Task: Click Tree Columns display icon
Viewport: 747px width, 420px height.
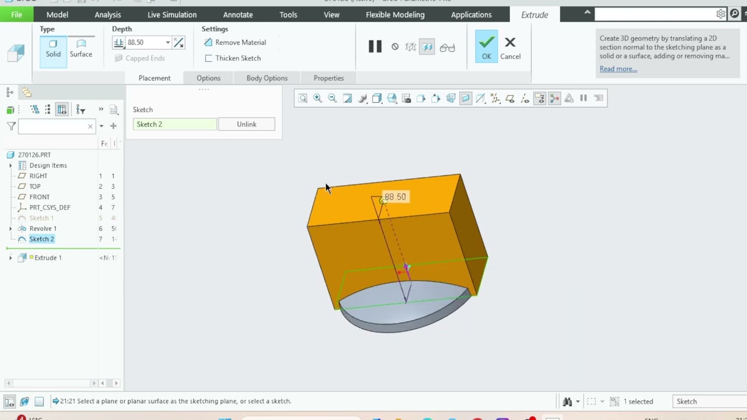Action: click(x=62, y=110)
